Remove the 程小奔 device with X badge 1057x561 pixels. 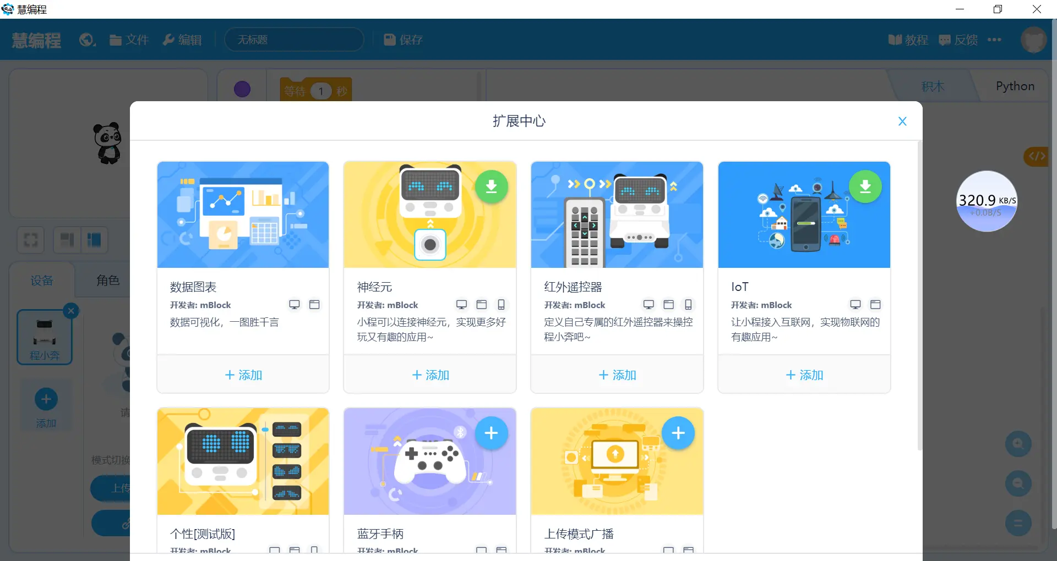pyautogui.click(x=71, y=311)
